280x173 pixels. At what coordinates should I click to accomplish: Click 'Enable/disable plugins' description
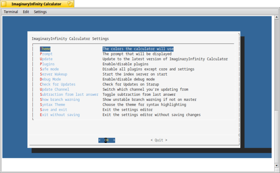125,64
